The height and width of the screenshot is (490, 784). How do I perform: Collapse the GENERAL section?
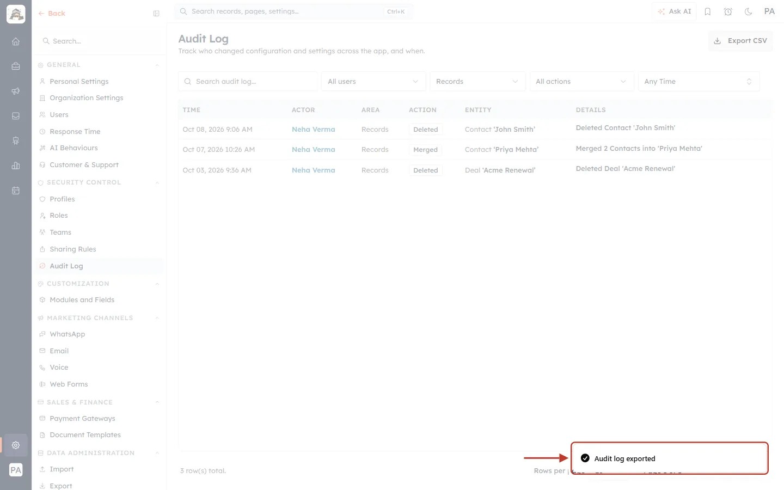tap(157, 65)
